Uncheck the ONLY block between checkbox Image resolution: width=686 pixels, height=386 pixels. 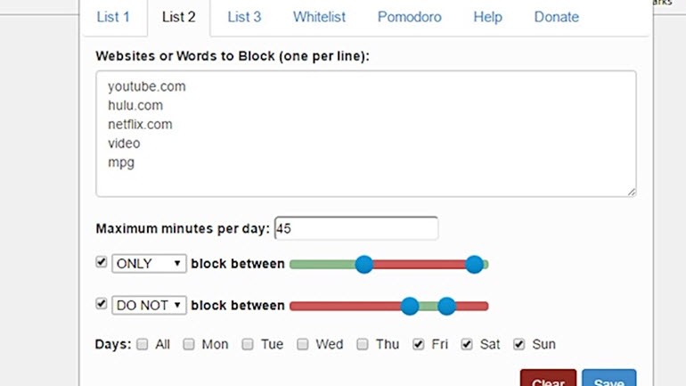pos(101,263)
